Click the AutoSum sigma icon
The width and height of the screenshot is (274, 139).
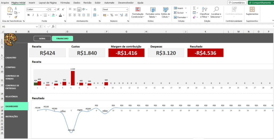pos(194,8)
